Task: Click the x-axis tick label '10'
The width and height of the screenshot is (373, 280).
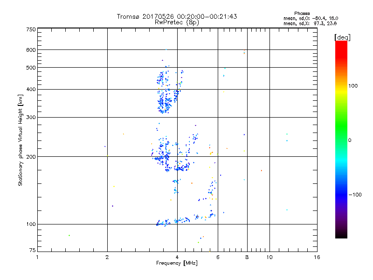Action: (x=269, y=257)
